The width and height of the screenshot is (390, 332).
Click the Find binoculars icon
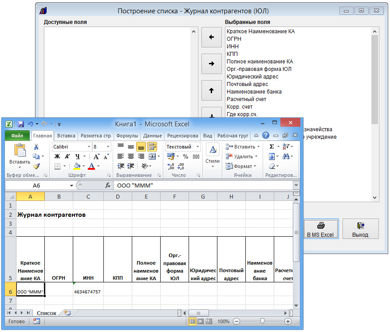point(286,156)
